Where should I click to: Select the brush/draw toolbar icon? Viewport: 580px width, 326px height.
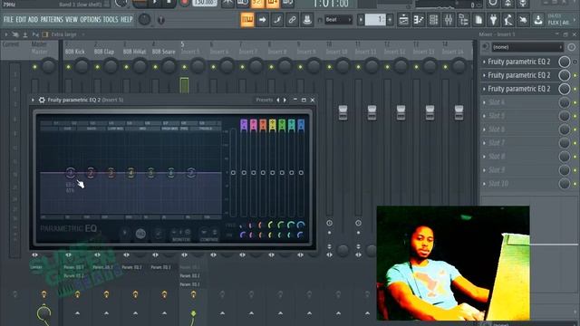[x=277, y=20]
